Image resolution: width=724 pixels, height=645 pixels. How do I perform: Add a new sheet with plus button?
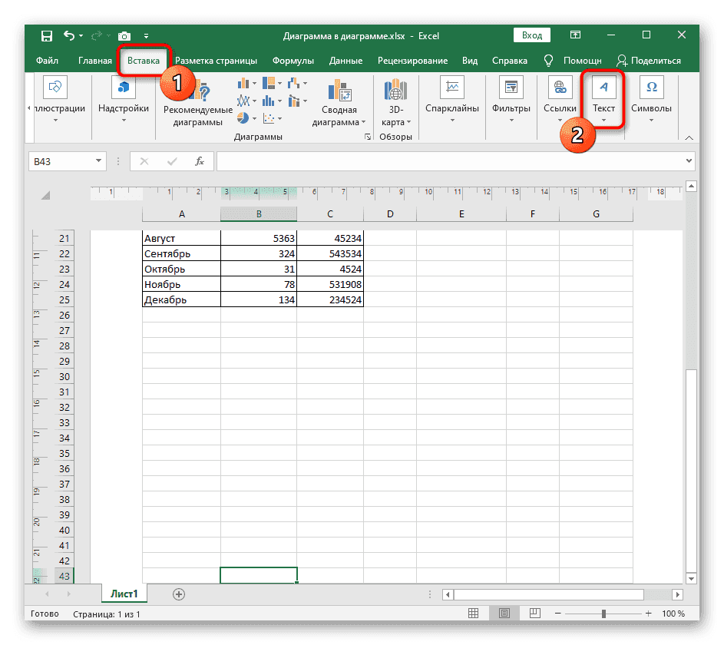tap(179, 594)
